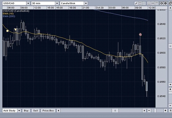Click the 0.9620 price axis label
Image resolution: width=172 pixels, height=118 pixels.
coord(161,38)
